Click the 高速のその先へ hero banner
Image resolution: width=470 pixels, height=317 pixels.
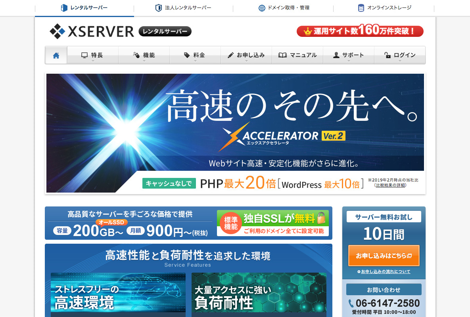coord(235,133)
